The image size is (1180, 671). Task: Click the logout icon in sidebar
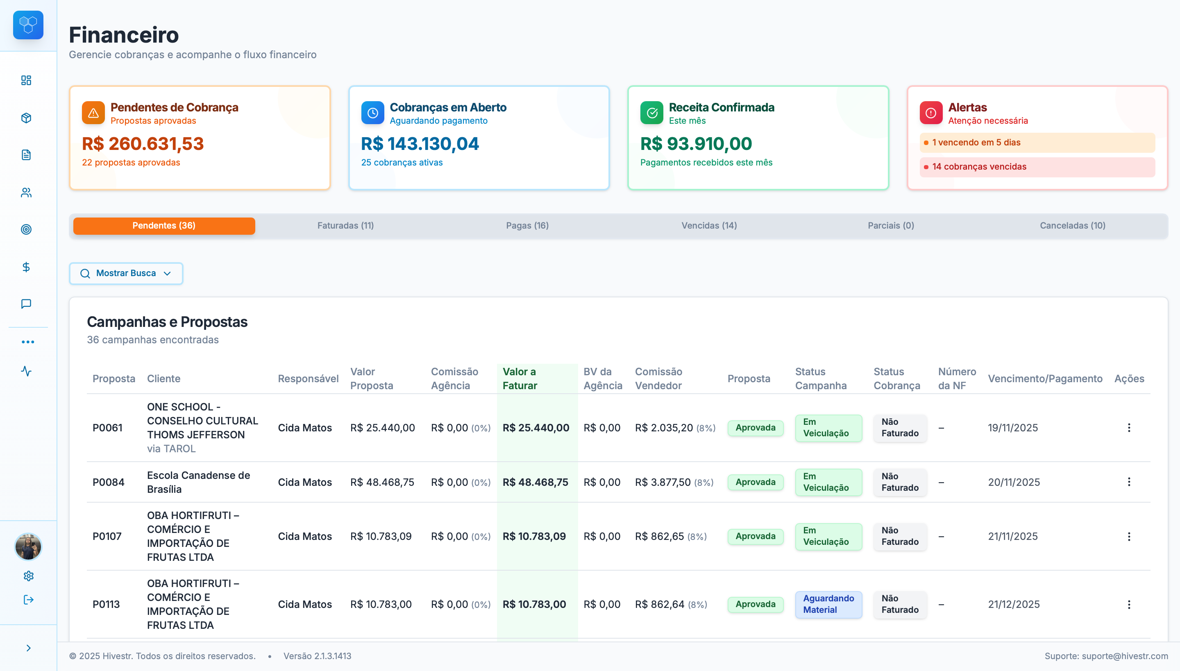[x=29, y=600]
